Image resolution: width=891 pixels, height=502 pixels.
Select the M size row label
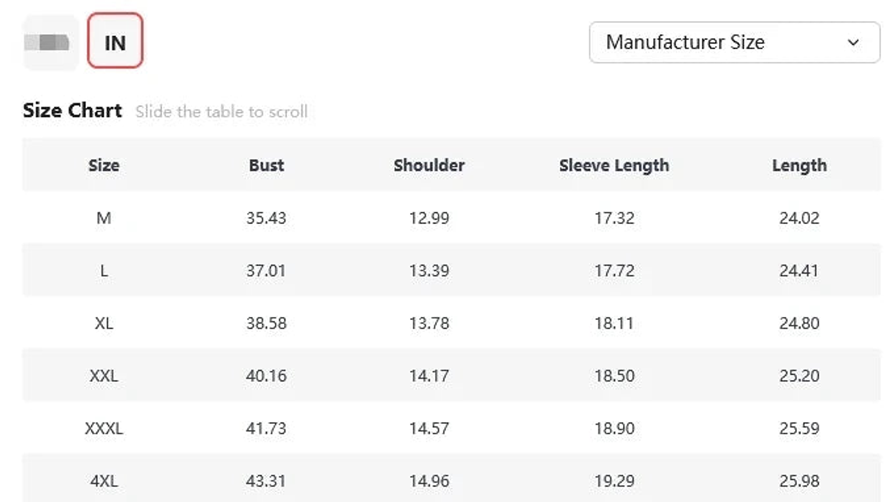pos(104,218)
